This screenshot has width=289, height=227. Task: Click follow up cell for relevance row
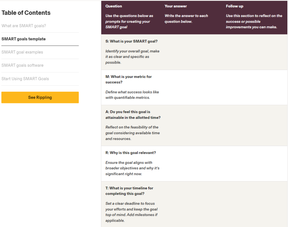pos(255,163)
